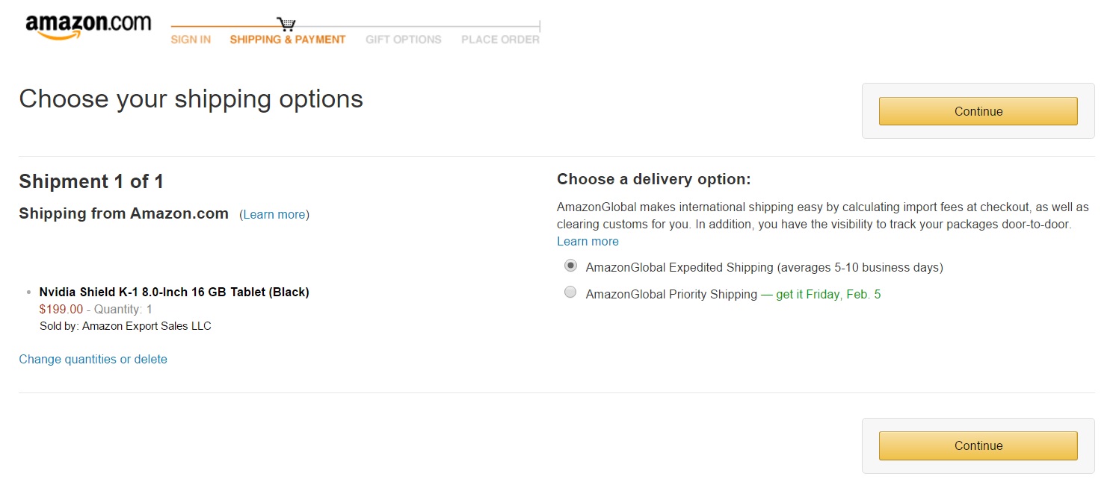Choose AmazonGlobal Priority Shipping radio button
This screenshot has height=485, width=1119.
[x=570, y=292]
